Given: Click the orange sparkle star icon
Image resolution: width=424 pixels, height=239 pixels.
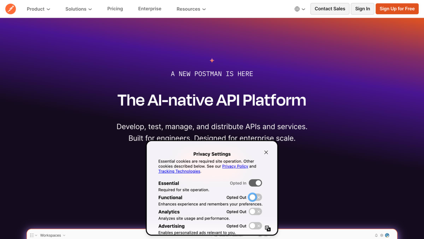Looking at the screenshot, I should click(x=212, y=61).
